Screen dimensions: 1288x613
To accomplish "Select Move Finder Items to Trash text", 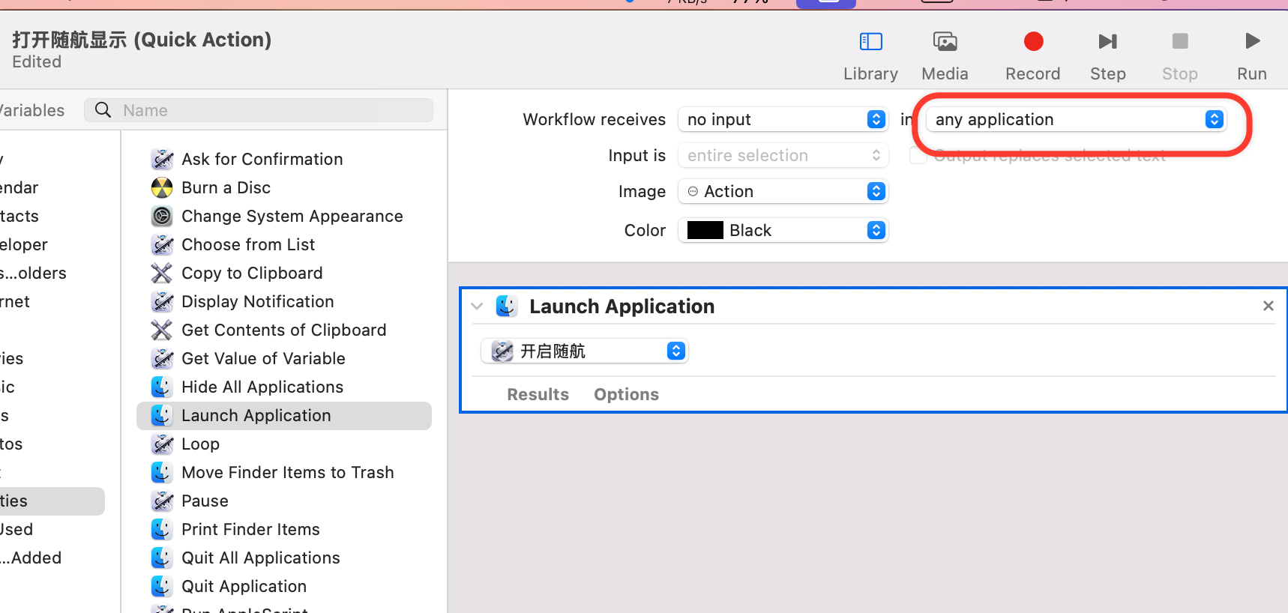I will coord(287,472).
